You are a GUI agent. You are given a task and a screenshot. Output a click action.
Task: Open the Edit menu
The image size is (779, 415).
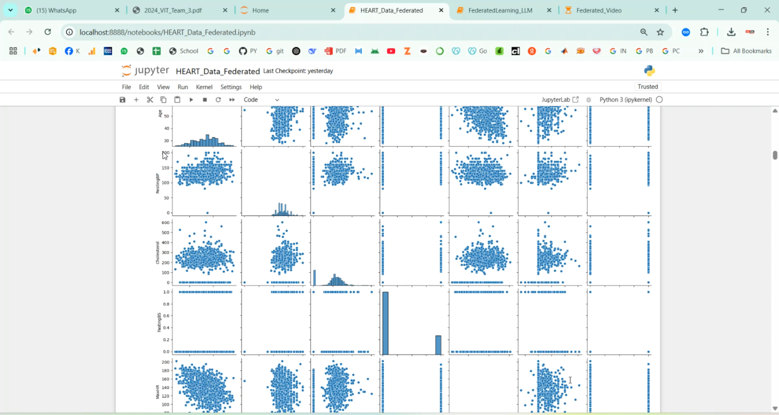144,87
